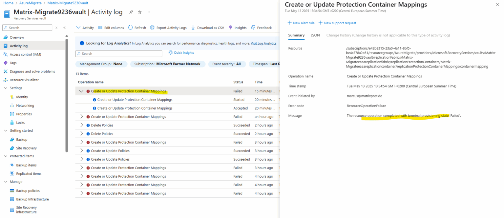Pin the Activity log page
The width and height of the screenshot is (504, 218).
click(x=131, y=12)
